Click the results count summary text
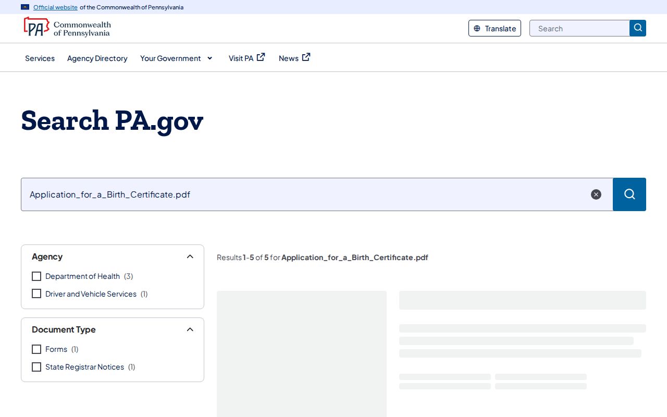667x417 pixels. [323, 257]
